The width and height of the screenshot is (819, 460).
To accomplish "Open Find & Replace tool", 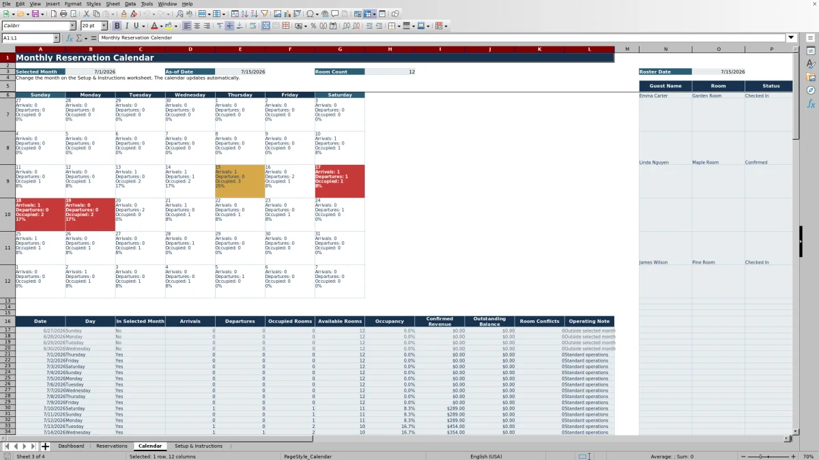I will pos(179,14).
